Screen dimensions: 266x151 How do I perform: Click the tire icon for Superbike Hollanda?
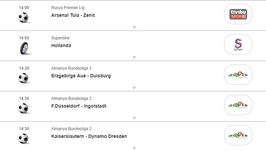(23, 48)
